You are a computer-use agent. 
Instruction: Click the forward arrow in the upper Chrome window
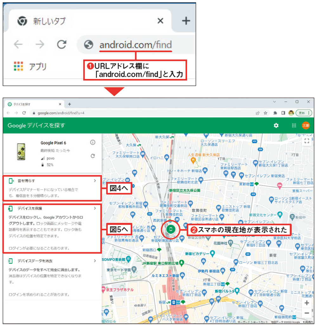click(40, 44)
